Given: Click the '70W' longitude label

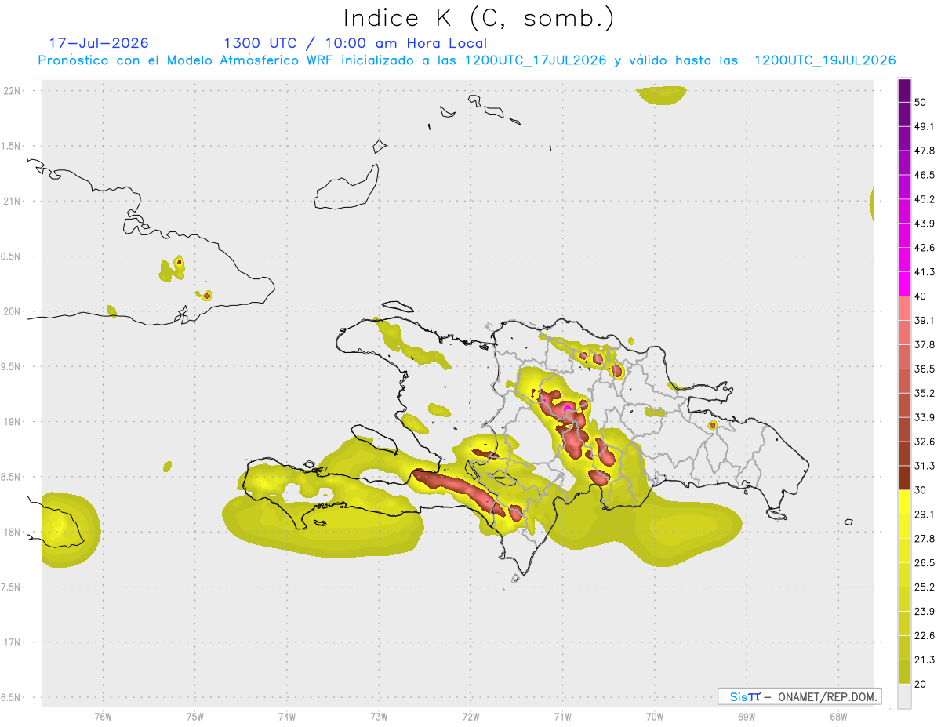Looking at the screenshot, I should pyautogui.click(x=655, y=716).
